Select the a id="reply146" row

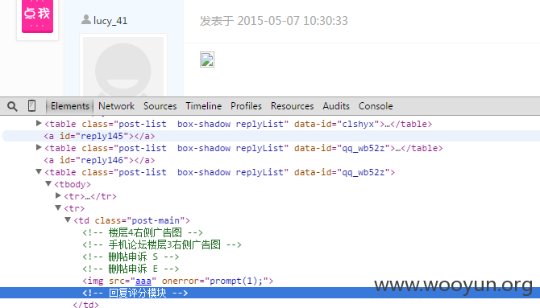point(99,160)
